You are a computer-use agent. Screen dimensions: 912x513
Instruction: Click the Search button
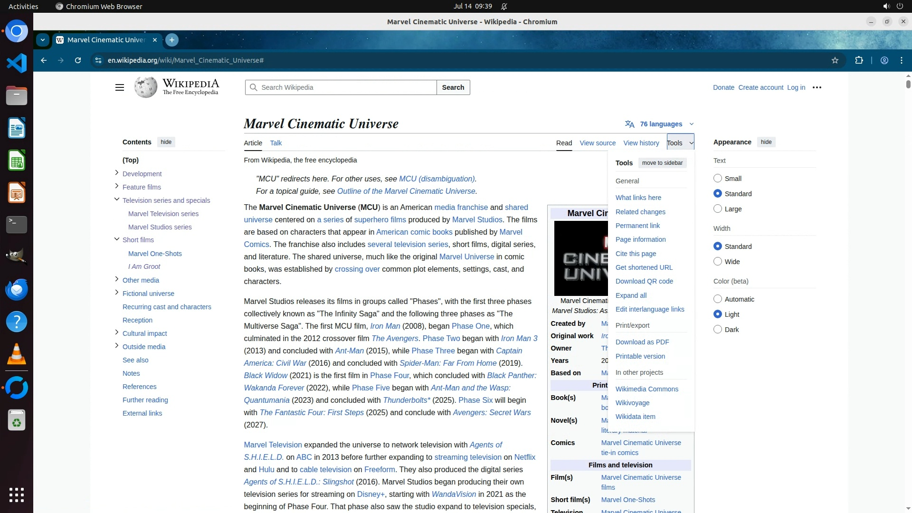(x=453, y=87)
